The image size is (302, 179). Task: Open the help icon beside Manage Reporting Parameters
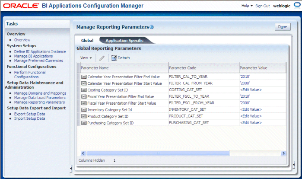pos(152,27)
